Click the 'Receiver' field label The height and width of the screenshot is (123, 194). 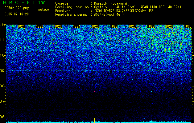click(63, 11)
